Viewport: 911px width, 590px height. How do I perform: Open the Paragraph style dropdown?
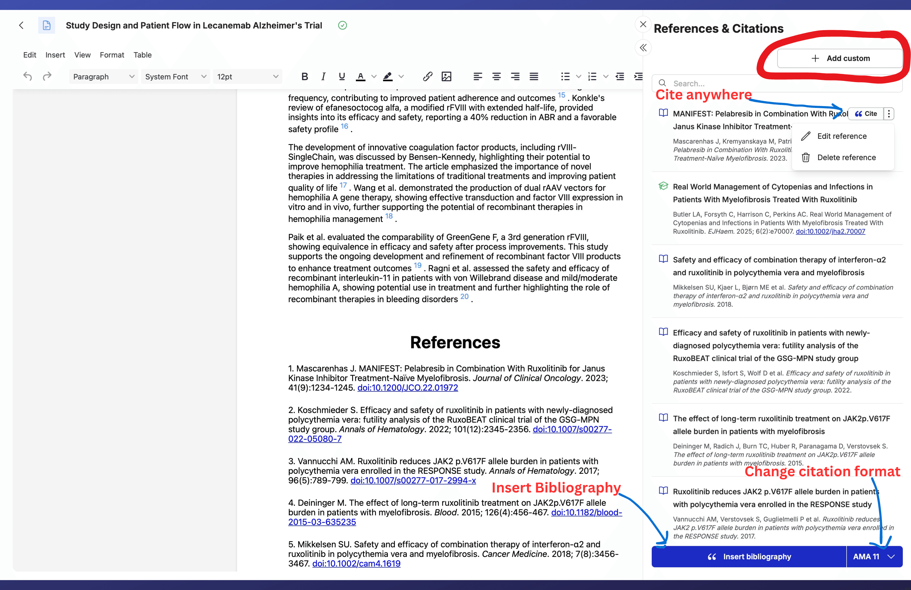click(103, 76)
